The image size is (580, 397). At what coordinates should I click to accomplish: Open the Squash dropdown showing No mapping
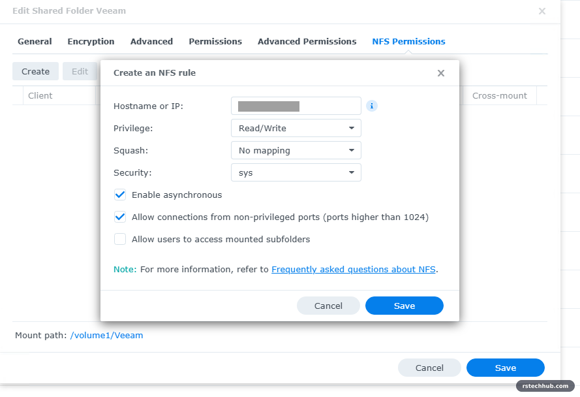(x=296, y=150)
